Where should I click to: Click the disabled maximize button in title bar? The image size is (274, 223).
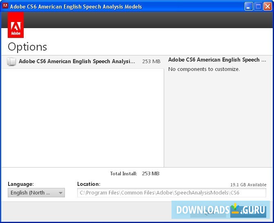click(x=258, y=7)
